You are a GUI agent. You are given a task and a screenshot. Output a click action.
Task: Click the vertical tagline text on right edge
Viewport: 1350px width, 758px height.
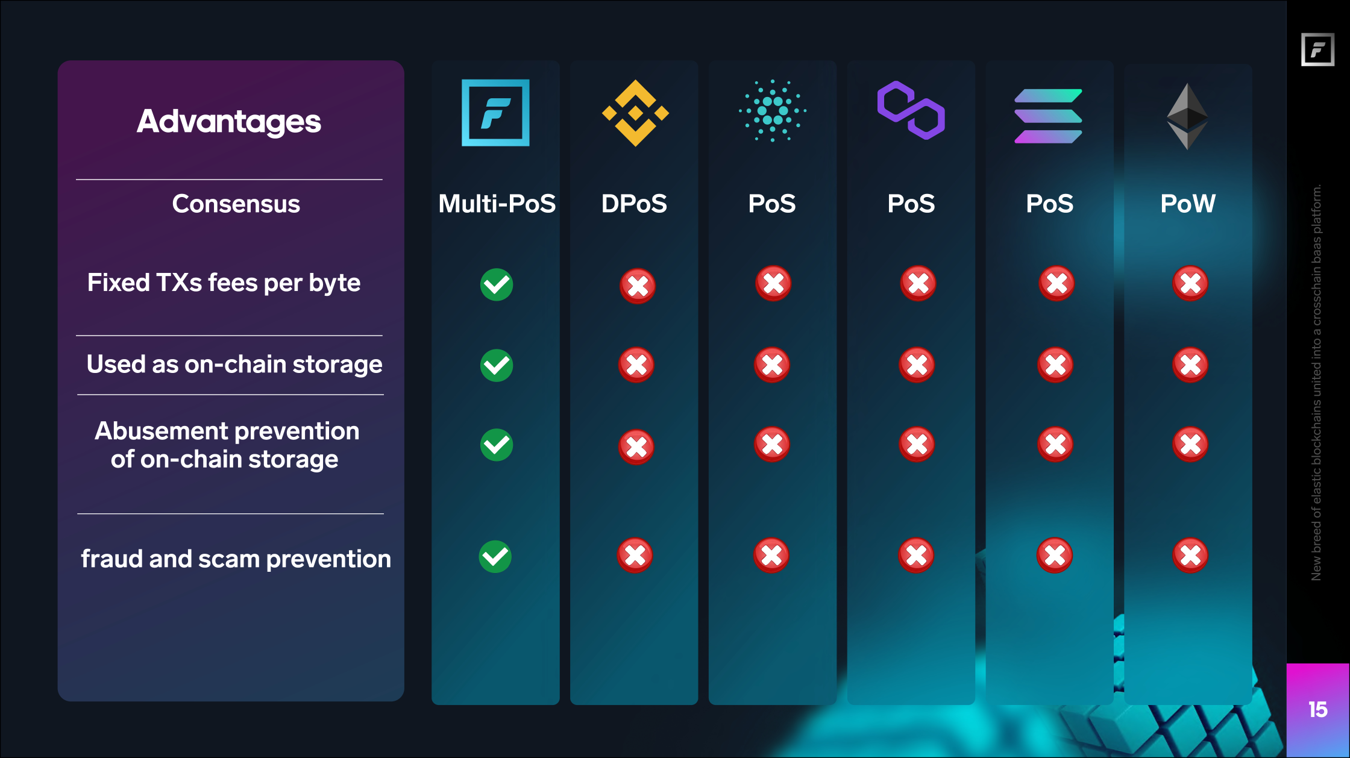pos(1316,383)
